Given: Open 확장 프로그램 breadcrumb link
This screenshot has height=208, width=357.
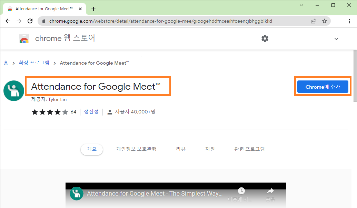Looking at the screenshot, I should pos(34,63).
